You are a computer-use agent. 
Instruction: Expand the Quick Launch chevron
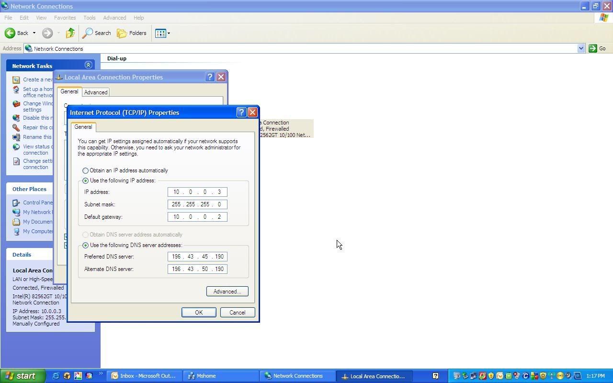pos(101,374)
